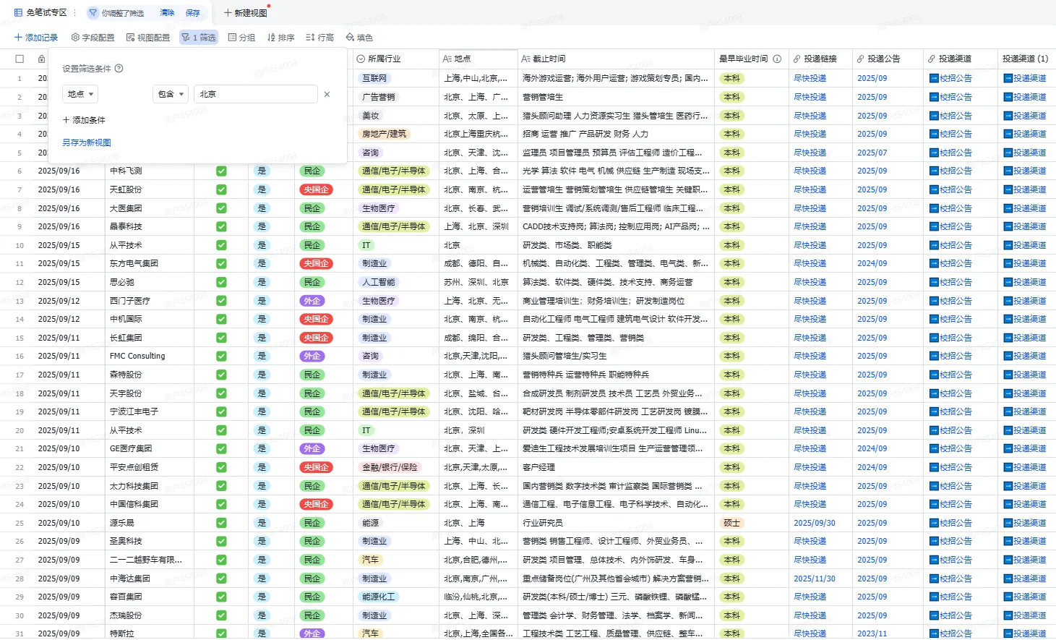The height and width of the screenshot is (640, 1056).
Task: Click the text-type icon in 截止时间 header
Action: pos(525,59)
